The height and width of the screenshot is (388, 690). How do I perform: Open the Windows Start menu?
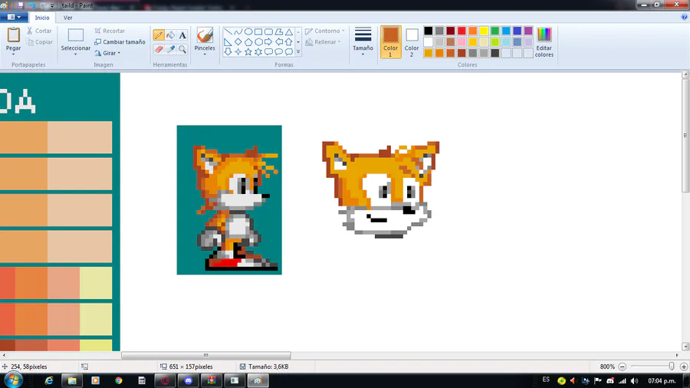(x=13, y=380)
